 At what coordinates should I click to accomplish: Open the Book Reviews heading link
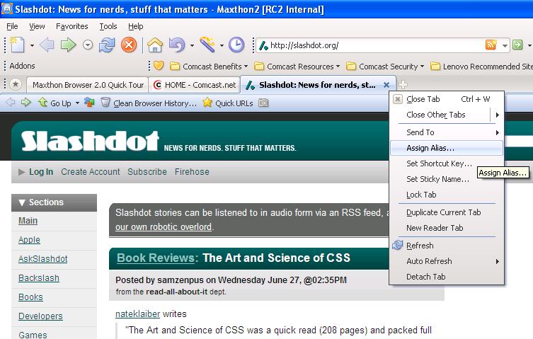tap(156, 258)
